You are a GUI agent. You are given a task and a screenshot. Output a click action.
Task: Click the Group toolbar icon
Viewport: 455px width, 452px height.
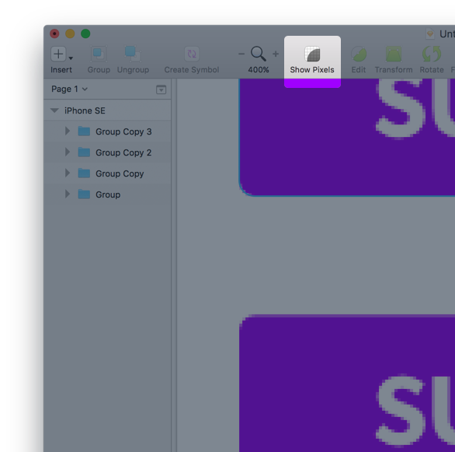(x=99, y=54)
